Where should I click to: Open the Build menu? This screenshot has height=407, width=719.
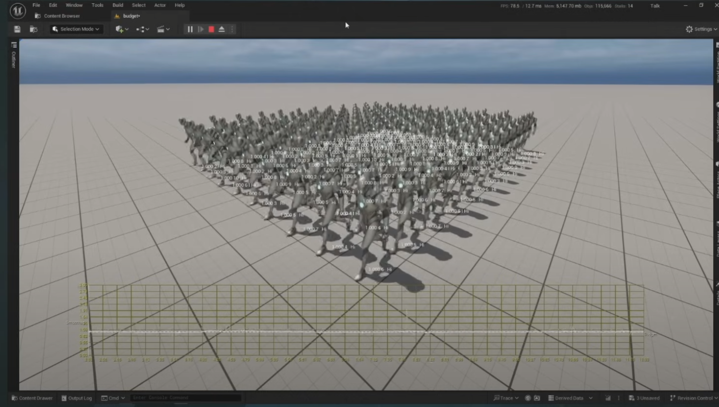click(118, 5)
